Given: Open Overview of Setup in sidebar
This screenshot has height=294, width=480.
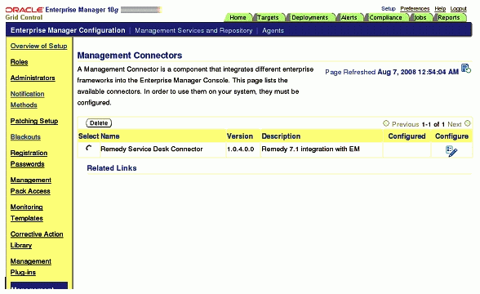Looking at the screenshot, I should tap(39, 46).
